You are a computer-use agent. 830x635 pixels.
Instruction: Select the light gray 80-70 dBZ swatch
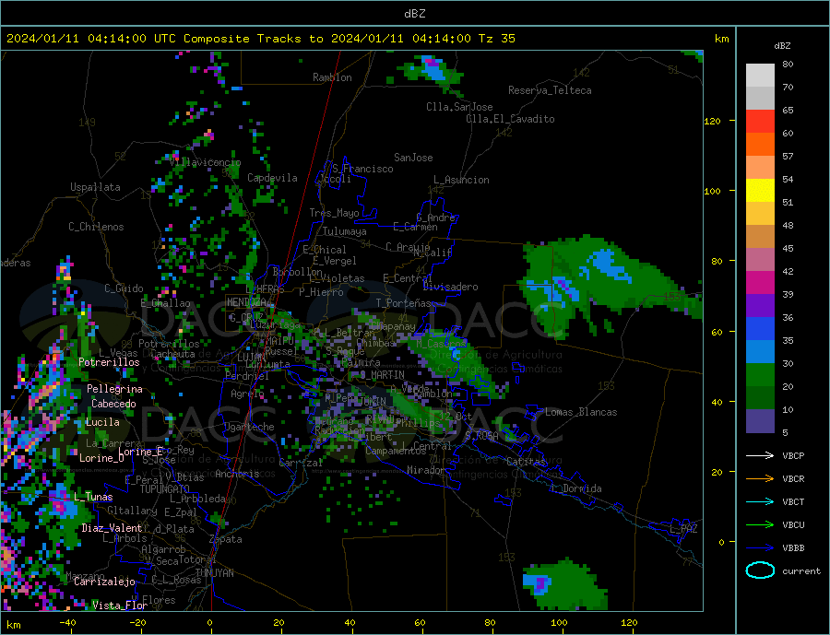760,76
